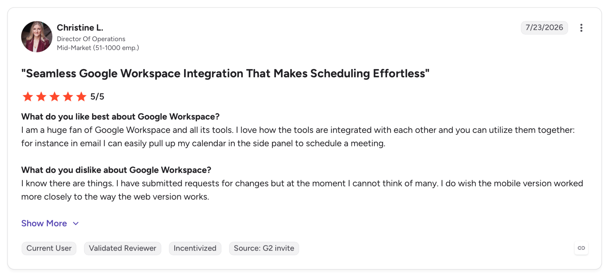Click the 7/23/2026 date badge
The height and width of the screenshot is (274, 607).
tap(544, 28)
